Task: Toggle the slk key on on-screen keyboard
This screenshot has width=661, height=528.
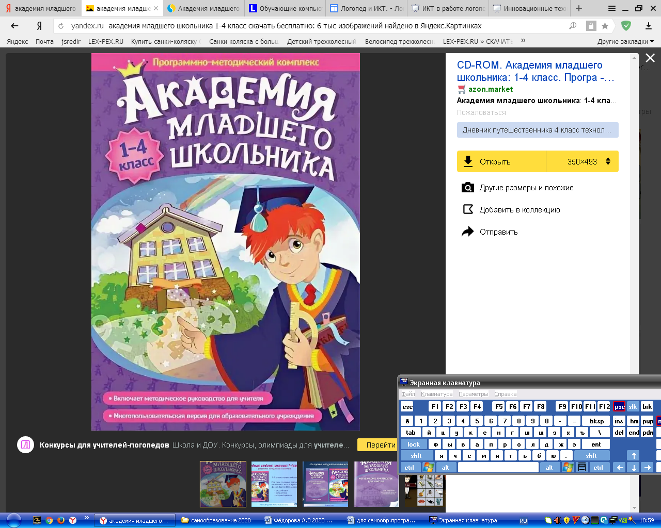Action: (x=633, y=406)
